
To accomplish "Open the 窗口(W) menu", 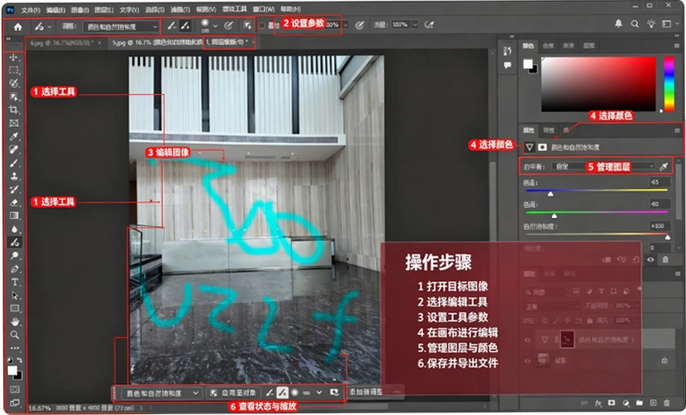I will [x=264, y=9].
